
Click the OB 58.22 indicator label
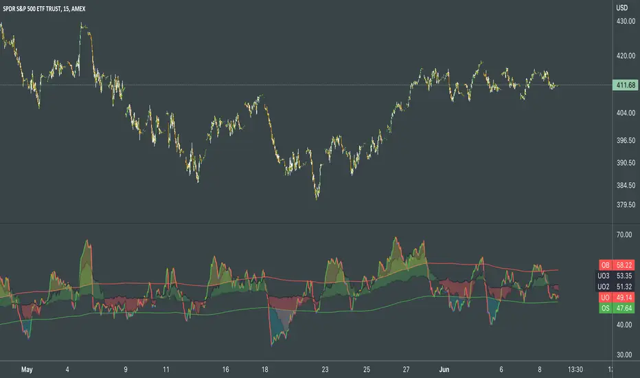(617, 265)
